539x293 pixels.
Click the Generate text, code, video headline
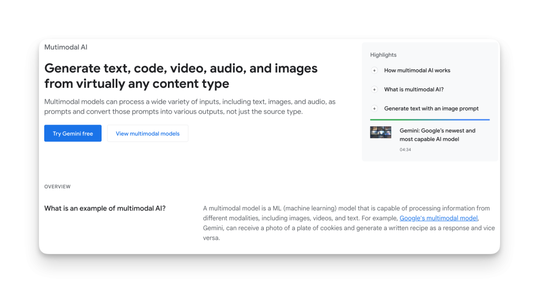(x=181, y=76)
